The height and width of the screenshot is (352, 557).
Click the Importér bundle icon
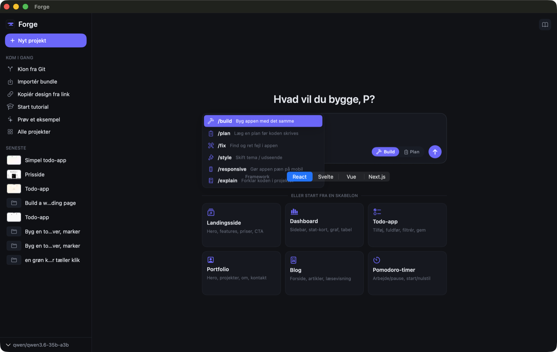pyautogui.click(x=10, y=82)
